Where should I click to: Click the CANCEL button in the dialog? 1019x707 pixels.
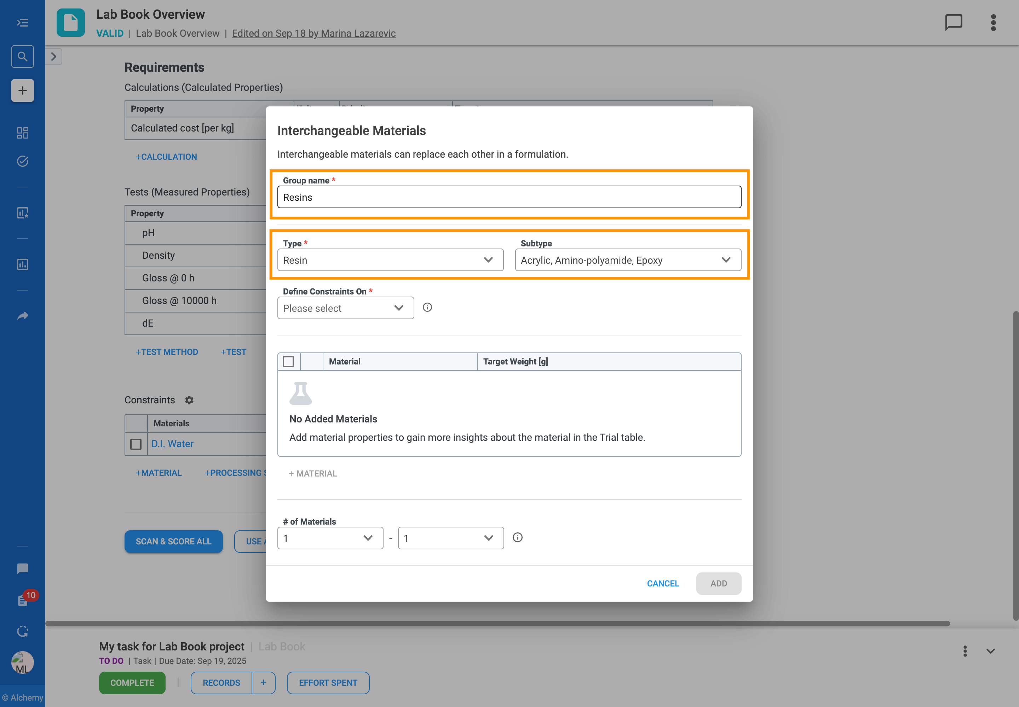pyautogui.click(x=662, y=583)
